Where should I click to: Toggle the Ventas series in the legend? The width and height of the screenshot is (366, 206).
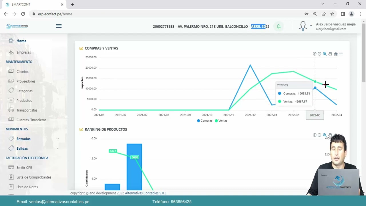pos(221,121)
